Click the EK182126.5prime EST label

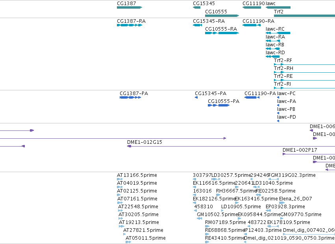[x=214, y=199]
